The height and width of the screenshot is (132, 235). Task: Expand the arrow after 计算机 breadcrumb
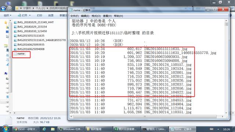tap(33, 8)
